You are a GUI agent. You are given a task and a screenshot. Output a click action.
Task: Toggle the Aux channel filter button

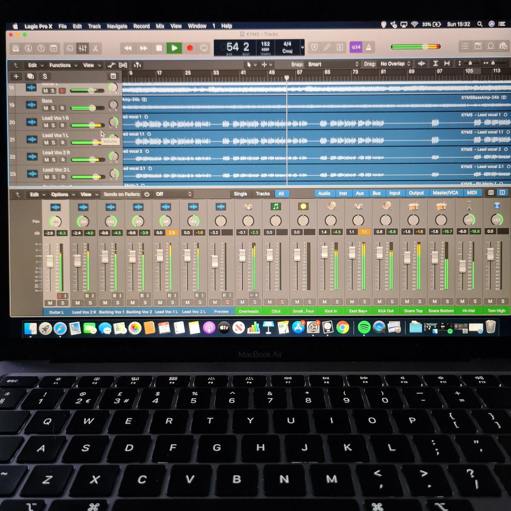pos(360,193)
